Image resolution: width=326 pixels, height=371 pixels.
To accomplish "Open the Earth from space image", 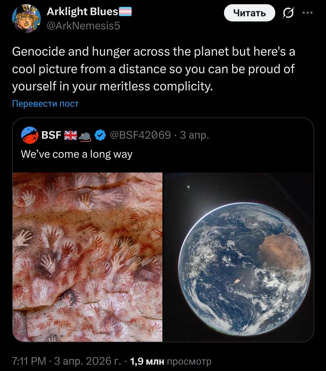I will pos(238,257).
